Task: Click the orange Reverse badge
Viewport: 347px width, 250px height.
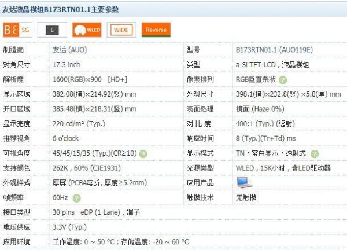Action: click(156, 29)
